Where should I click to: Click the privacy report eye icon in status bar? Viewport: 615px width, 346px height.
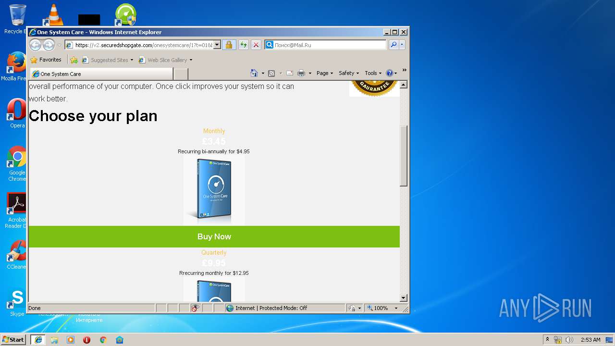(x=195, y=308)
